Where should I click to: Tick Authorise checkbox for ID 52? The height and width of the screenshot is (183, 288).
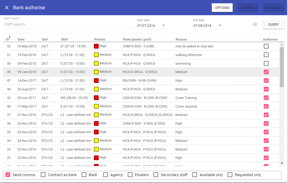coord(266,46)
